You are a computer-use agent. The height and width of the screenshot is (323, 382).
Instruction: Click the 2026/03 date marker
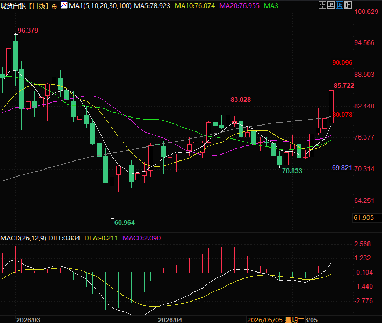tap(28, 320)
